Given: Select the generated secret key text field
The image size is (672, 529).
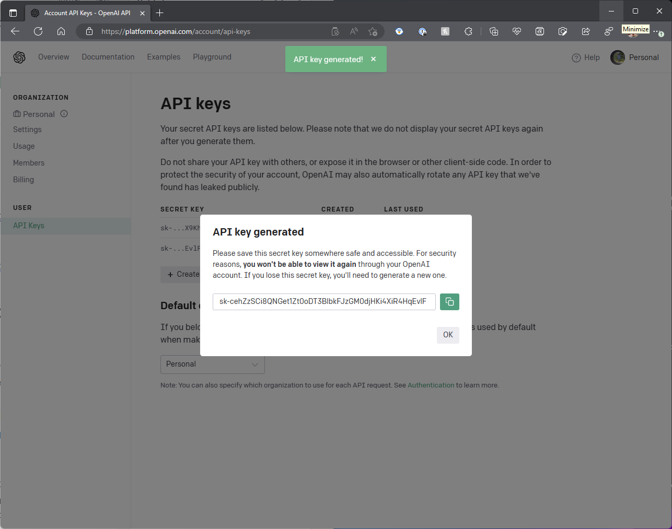Looking at the screenshot, I should pyautogui.click(x=324, y=302).
